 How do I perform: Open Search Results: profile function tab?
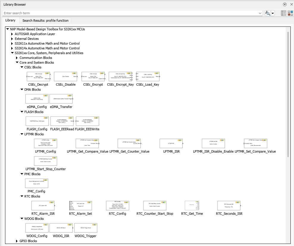click(45, 21)
